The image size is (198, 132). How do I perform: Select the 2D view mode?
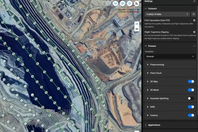137,24
